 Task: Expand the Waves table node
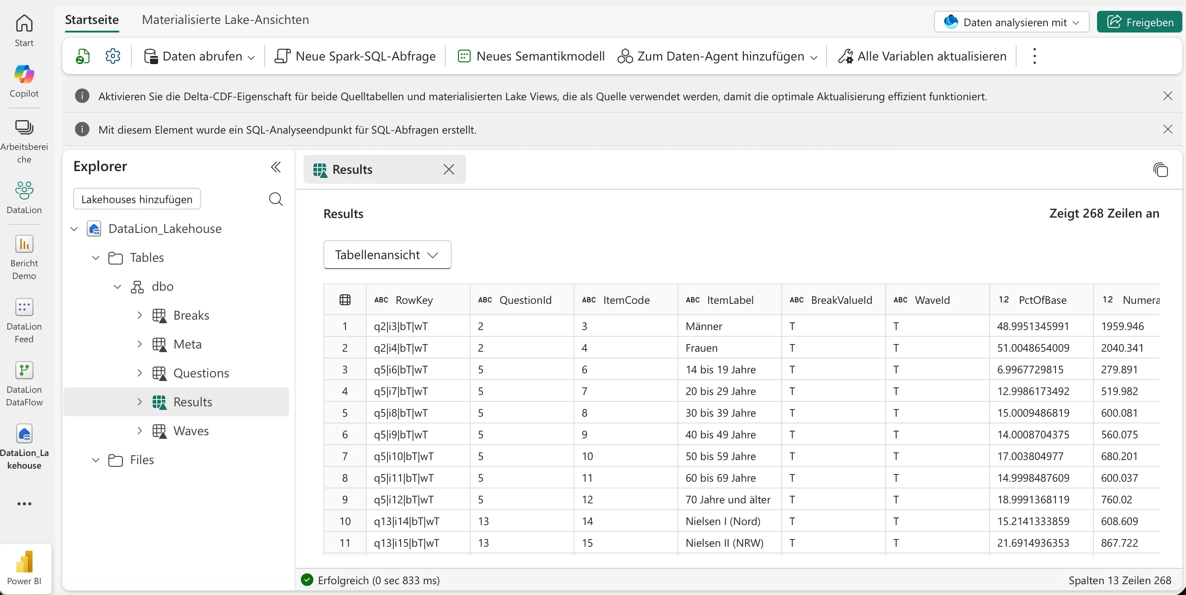point(140,431)
